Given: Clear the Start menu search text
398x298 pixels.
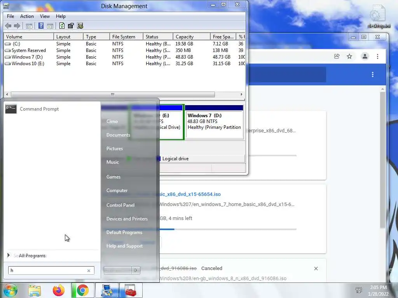Looking at the screenshot, I should pos(89,270).
